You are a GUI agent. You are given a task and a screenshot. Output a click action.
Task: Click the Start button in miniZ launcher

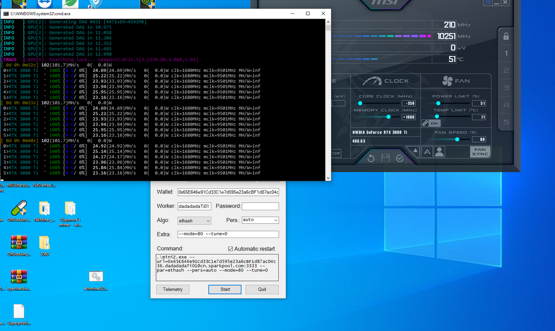tap(225, 289)
